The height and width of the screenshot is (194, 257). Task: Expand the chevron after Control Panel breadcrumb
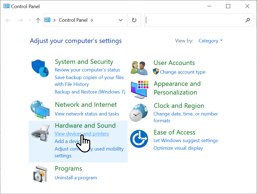click(x=92, y=20)
